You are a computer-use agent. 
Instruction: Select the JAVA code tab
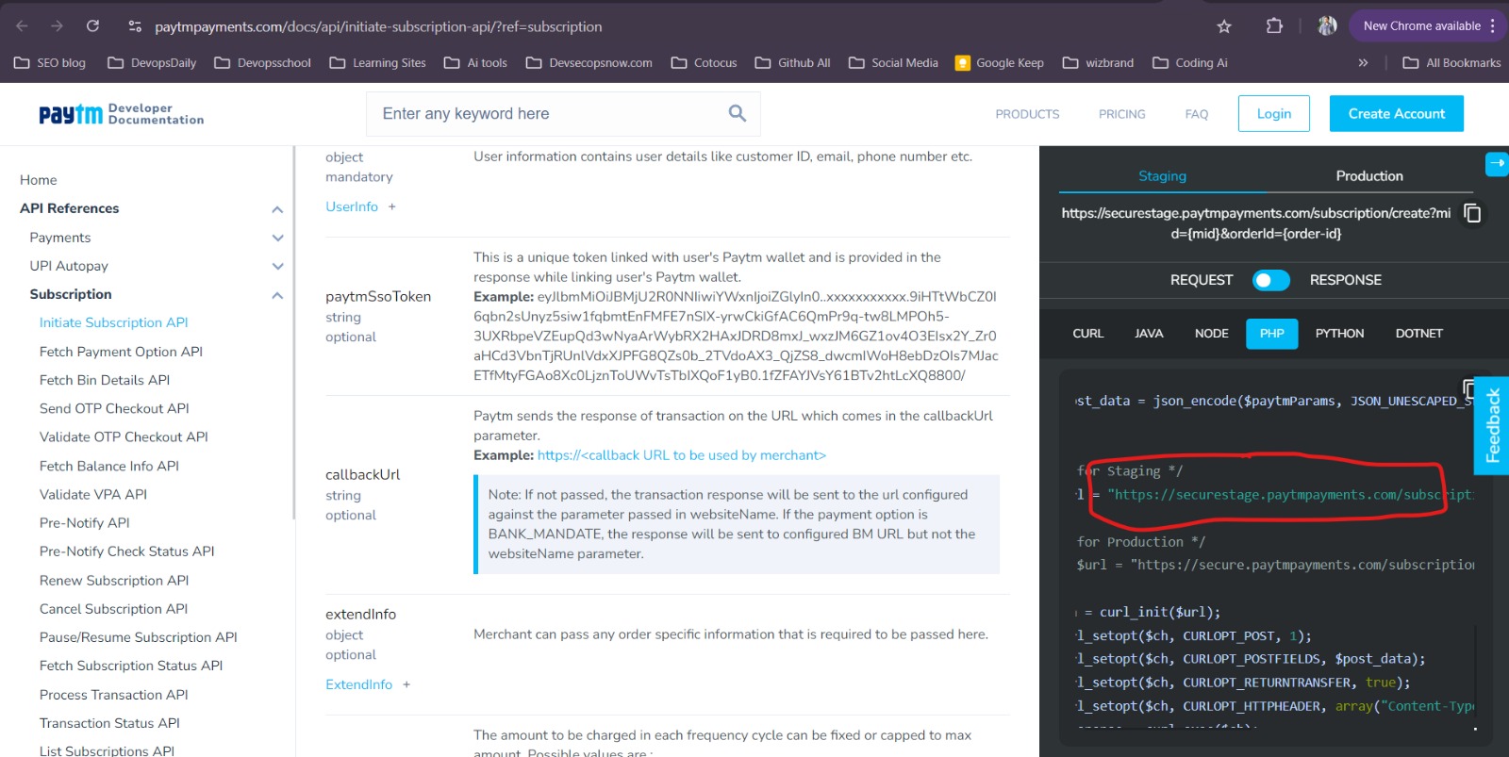1149,334
